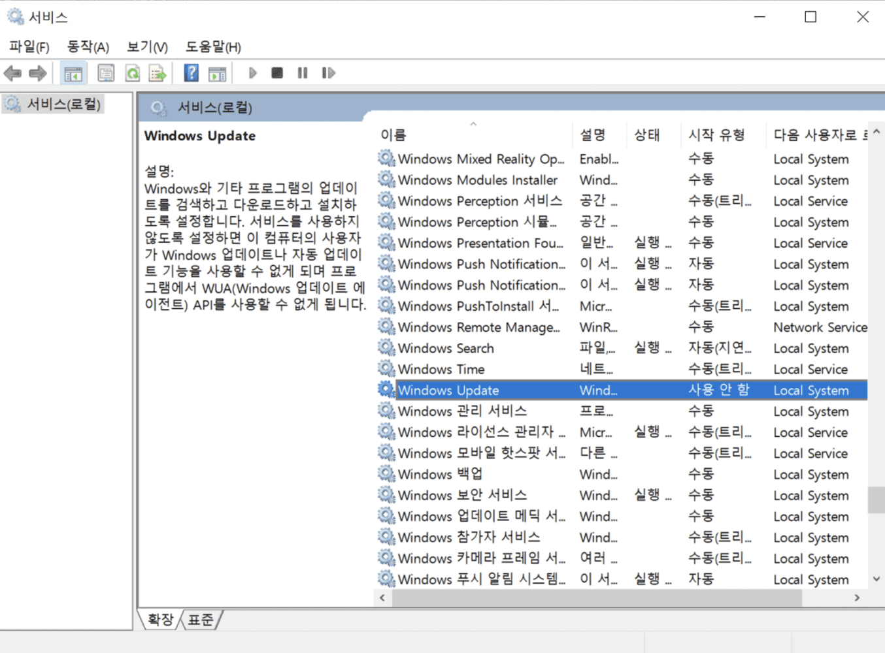Sort by the 시작 유형 column header
The width and height of the screenshot is (885, 653).
coord(723,135)
